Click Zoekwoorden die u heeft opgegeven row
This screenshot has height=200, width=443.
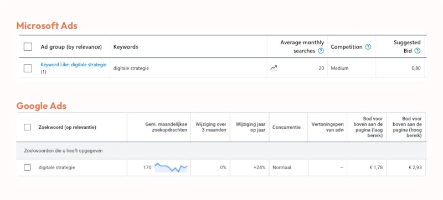(x=221, y=151)
